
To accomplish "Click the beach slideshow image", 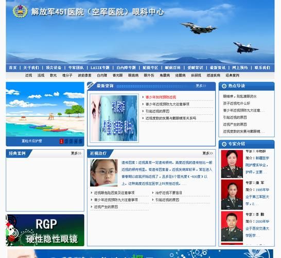I will pyautogui.click(x=45, y=109).
